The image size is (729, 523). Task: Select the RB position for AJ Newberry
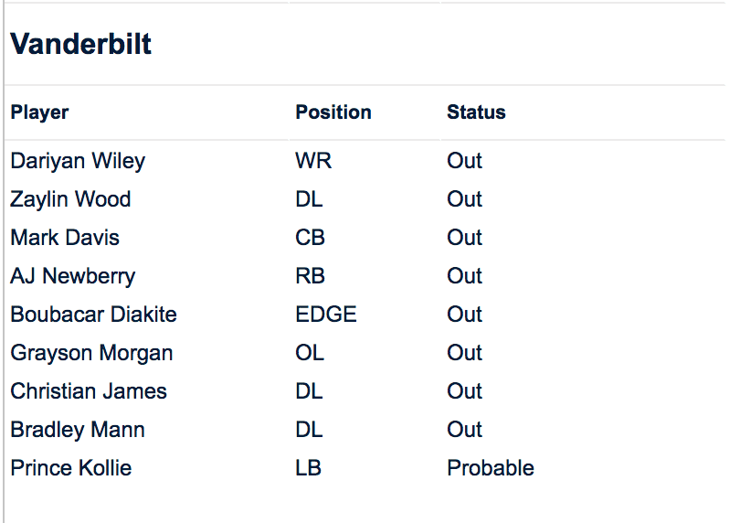tap(311, 276)
